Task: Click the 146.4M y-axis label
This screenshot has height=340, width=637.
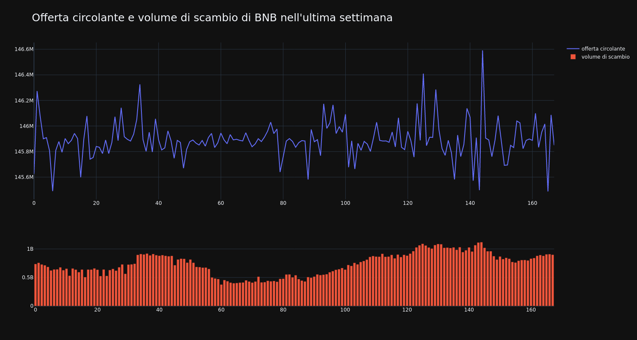Action: (x=24, y=75)
